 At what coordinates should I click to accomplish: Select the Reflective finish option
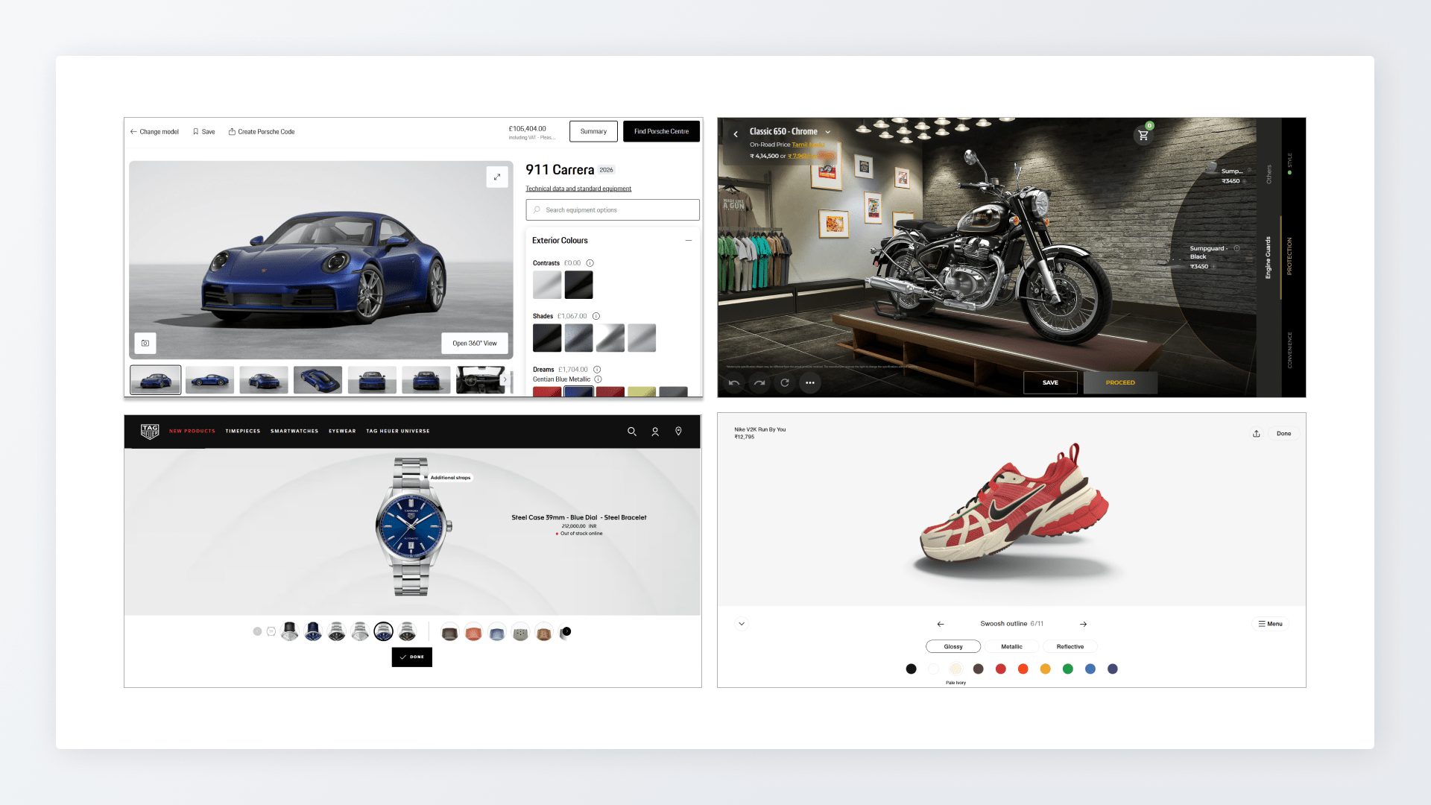pyautogui.click(x=1070, y=647)
